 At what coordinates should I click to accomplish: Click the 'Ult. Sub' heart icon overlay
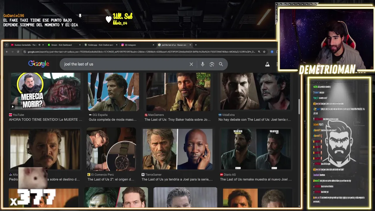pyautogui.click(x=109, y=20)
